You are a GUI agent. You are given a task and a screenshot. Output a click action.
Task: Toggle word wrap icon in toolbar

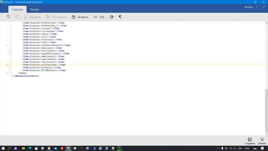tap(112, 17)
